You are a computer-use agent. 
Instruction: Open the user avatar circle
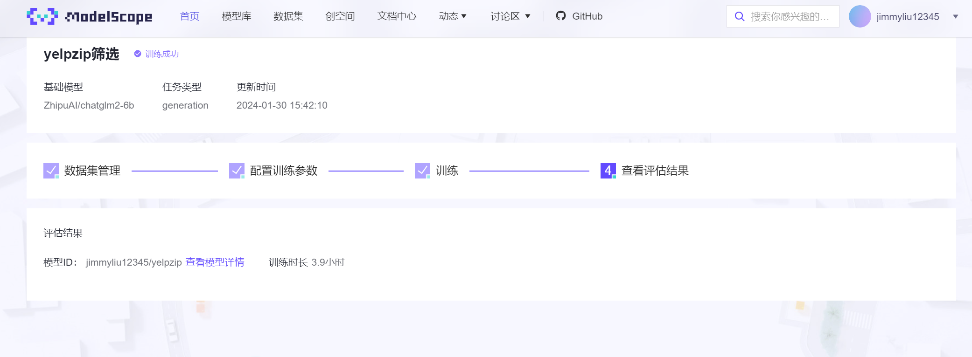(860, 16)
